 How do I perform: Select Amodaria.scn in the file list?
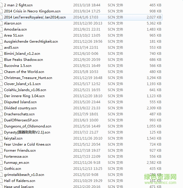pyautogui.click(x=15, y=29)
